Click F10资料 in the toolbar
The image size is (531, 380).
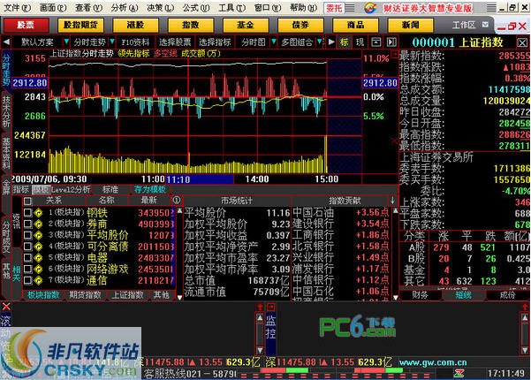click(x=135, y=42)
